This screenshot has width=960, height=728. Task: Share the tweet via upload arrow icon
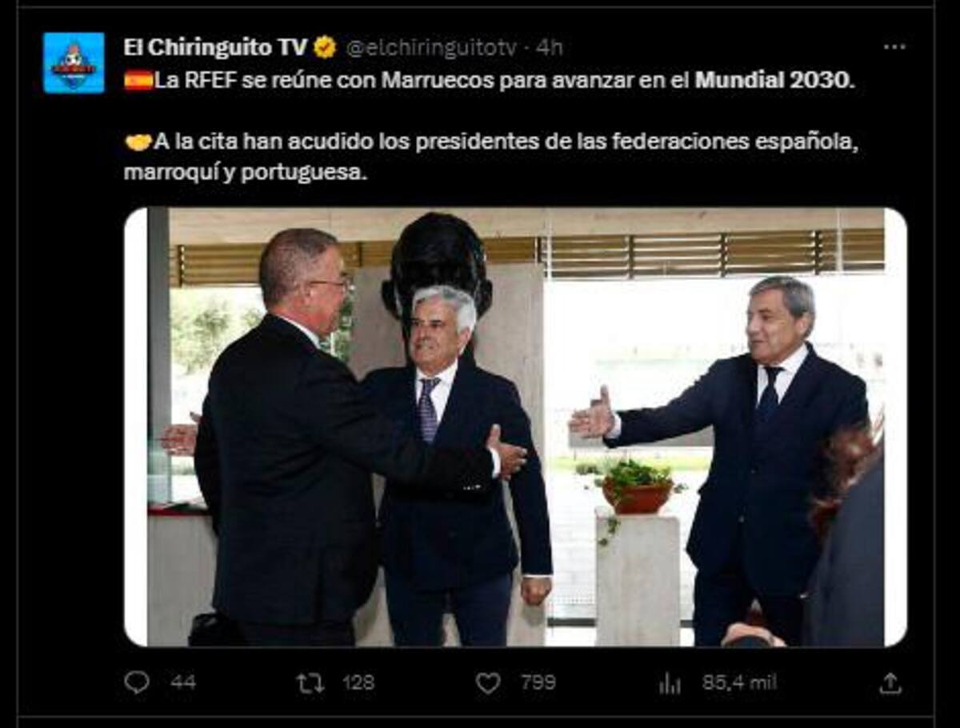[x=890, y=682]
